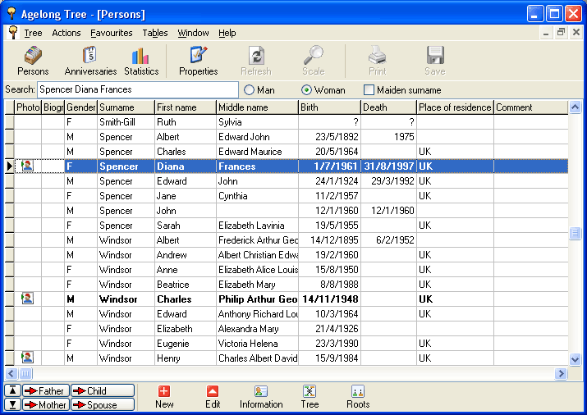Click the application icon in menu bar
The height and width of the screenshot is (415, 587).
tap(13, 33)
